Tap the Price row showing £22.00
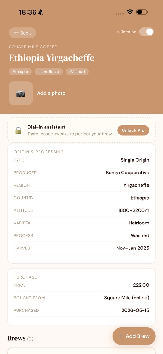Image resolution: width=163 pixels, height=354 pixels. pyautogui.click(x=81, y=285)
